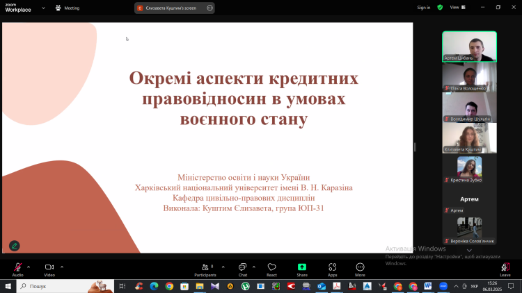Open the Windows Start menu
This screenshot has height=293, width=522.
[8, 286]
